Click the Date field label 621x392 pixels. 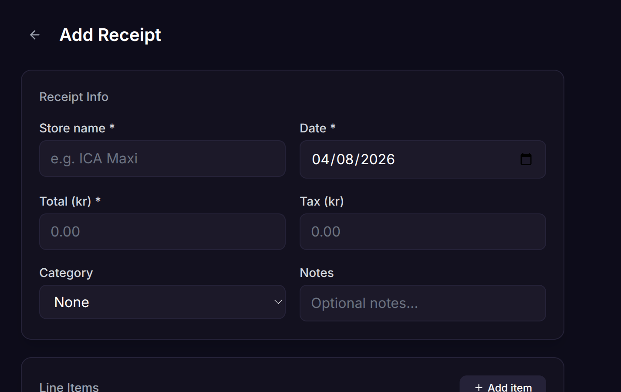point(317,128)
